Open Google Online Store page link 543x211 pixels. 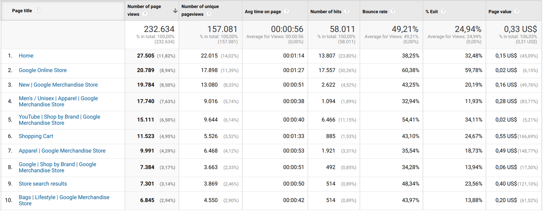(43, 70)
